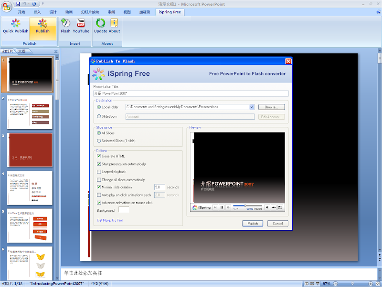This screenshot has height=287, width=382.
Task: Open the 审阅 ribbon tab
Action: click(x=111, y=12)
